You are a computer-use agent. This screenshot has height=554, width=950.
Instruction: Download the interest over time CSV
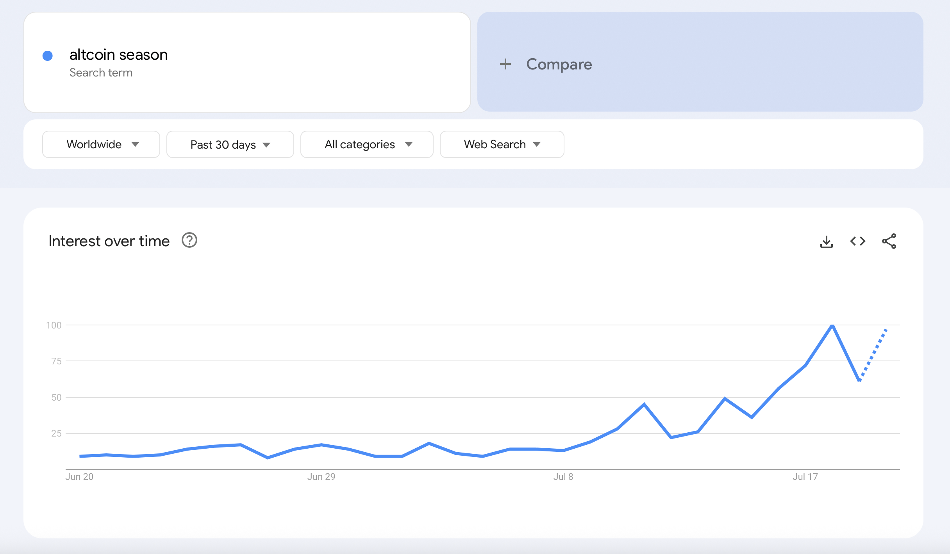click(x=826, y=241)
